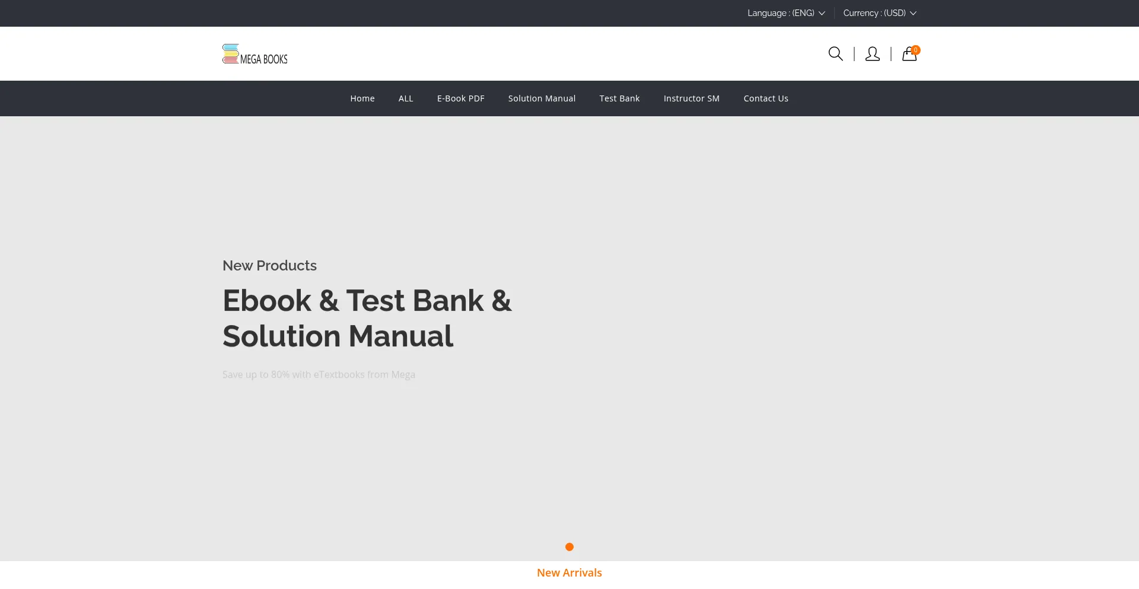Open the shopping cart bag icon
Viewport: 1139px width, 589px height.
coord(910,53)
